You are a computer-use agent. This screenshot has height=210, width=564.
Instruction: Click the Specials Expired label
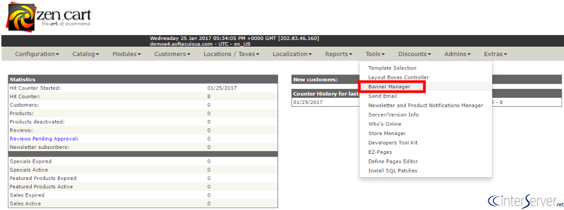tap(31, 162)
